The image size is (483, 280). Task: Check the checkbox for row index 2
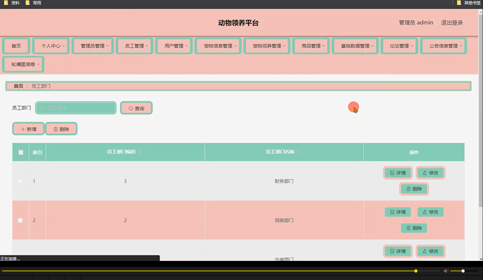pos(20,220)
